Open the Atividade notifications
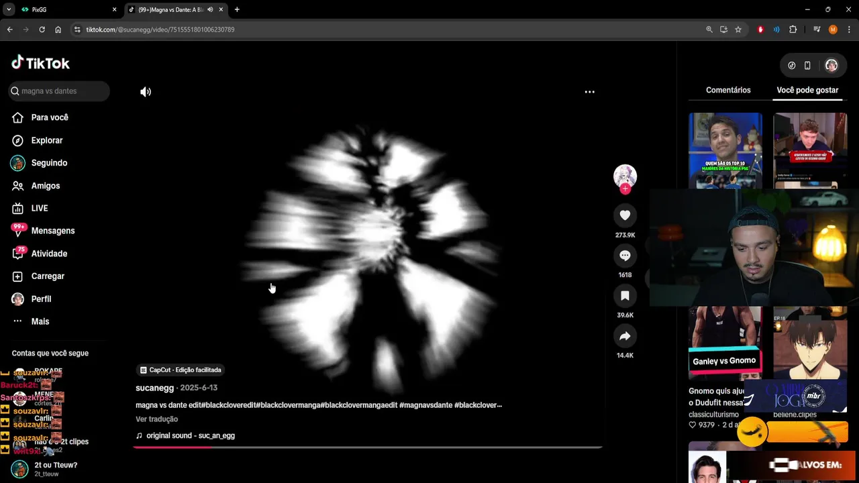 click(40, 254)
